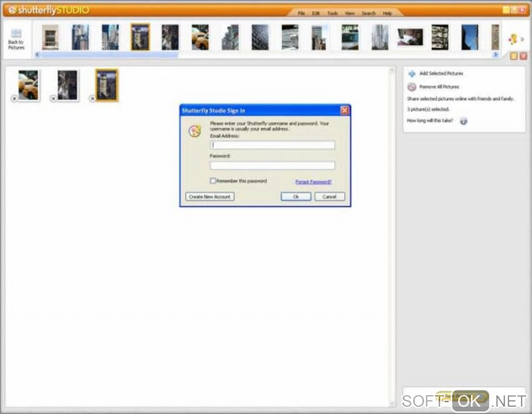Screen dimensions: 532x414
Task: Click the tray scrollbar up arrow
Action: [x=392, y=70]
